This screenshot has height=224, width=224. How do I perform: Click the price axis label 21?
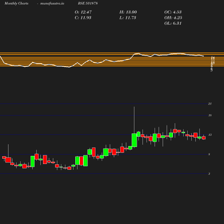[210, 104]
